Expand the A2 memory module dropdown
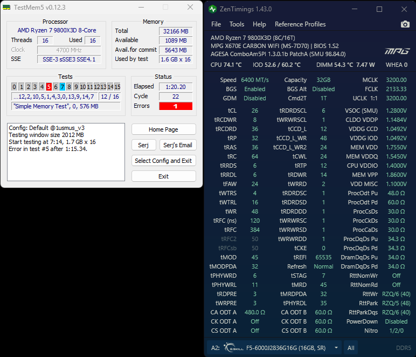The height and width of the screenshot is (357, 416). 336,348
